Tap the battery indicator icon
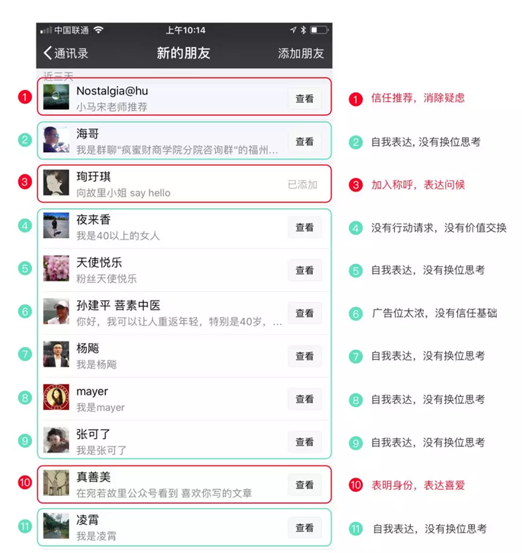The width and height of the screenshot is (522, 553). 319,30
